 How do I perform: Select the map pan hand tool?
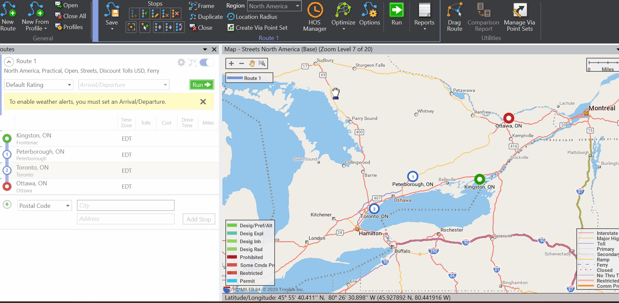[252, 63]
